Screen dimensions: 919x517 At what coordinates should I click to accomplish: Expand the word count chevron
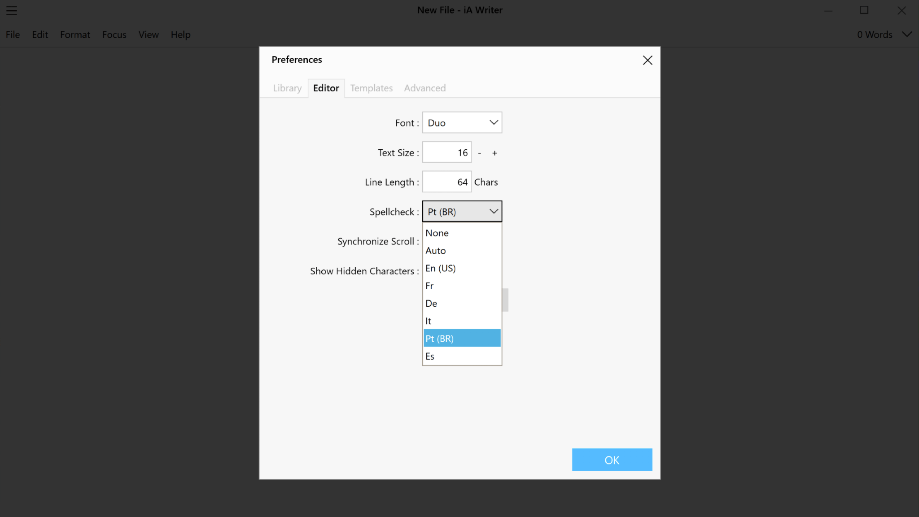pyautogui.click(x=907, y=35)
